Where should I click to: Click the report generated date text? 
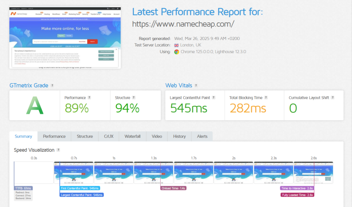(x=207, y=38)
